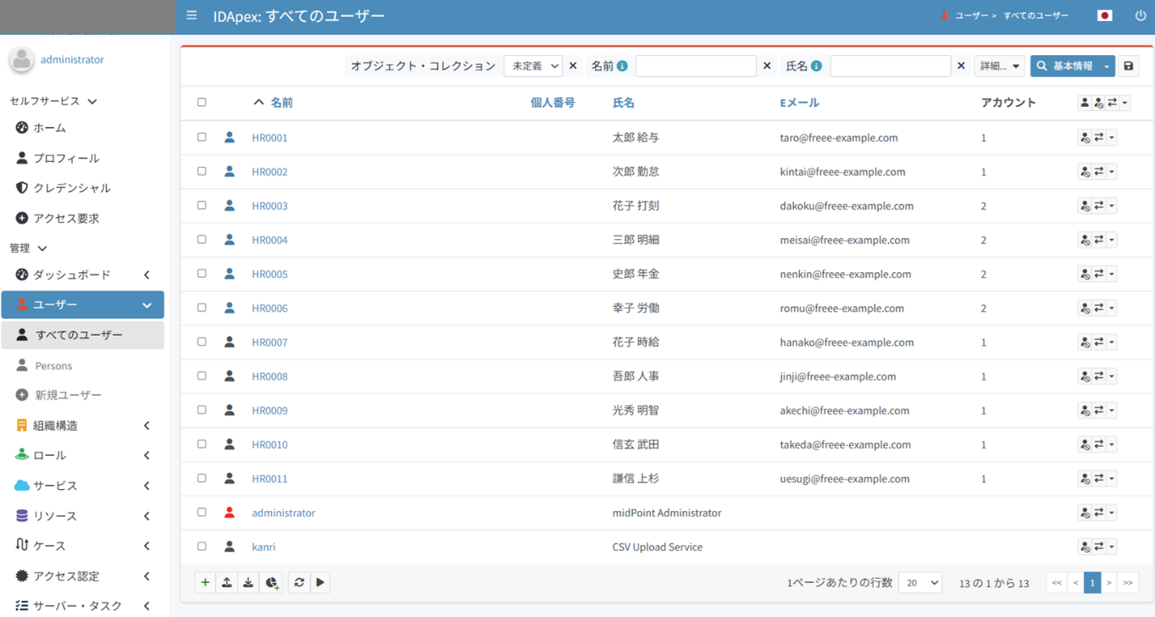Check the checkbox for HR0001 row
This screenshot has width=1155, height=617.
click(202, 137)
